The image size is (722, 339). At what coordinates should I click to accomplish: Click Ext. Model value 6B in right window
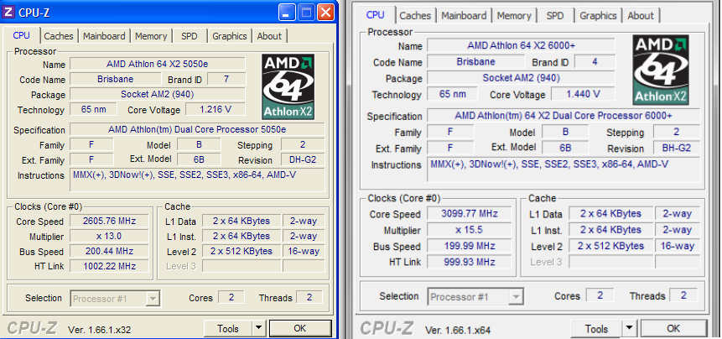point(564,149)
